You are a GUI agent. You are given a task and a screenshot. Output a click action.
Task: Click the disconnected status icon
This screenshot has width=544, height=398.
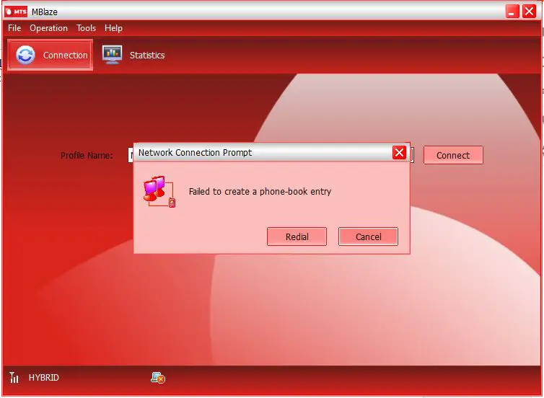[x=158, y=378]
